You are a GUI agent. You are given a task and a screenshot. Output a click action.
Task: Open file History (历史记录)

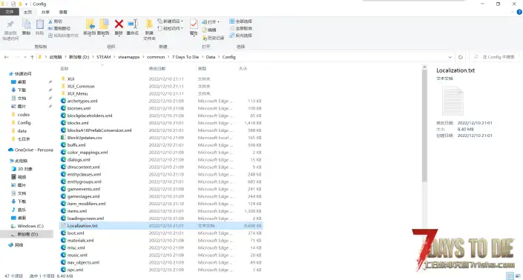213,38
